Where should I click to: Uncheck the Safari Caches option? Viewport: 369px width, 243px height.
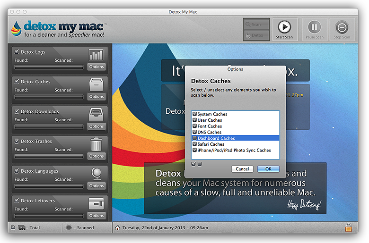click(194, 144)
